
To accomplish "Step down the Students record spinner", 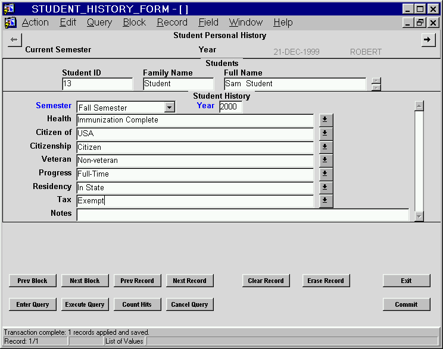I will coord(376,87).
